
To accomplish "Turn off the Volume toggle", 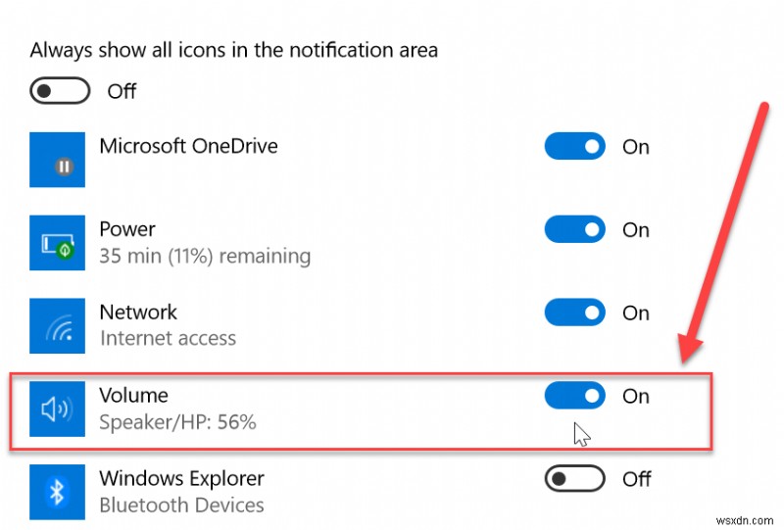I will click(x=575, y=396).
